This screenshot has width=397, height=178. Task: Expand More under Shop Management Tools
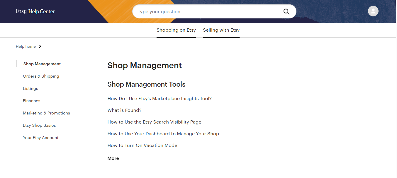113,158
